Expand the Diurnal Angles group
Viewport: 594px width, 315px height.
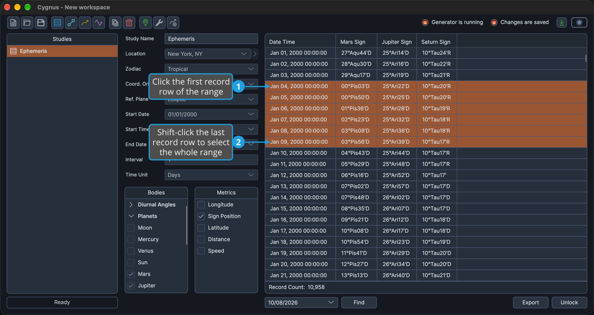click(x=131, y=205)
